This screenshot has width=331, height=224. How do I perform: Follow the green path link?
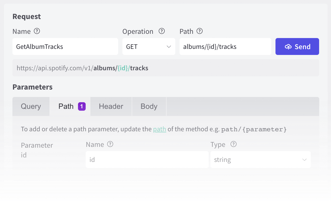[160, 129]
